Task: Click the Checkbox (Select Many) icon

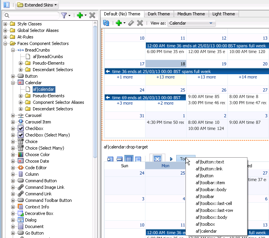Action: pos(20,135)
